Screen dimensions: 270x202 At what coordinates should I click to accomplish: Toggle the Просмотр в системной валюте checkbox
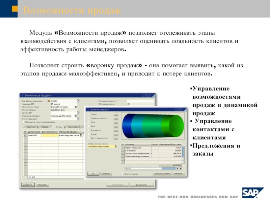coord(23,122)
